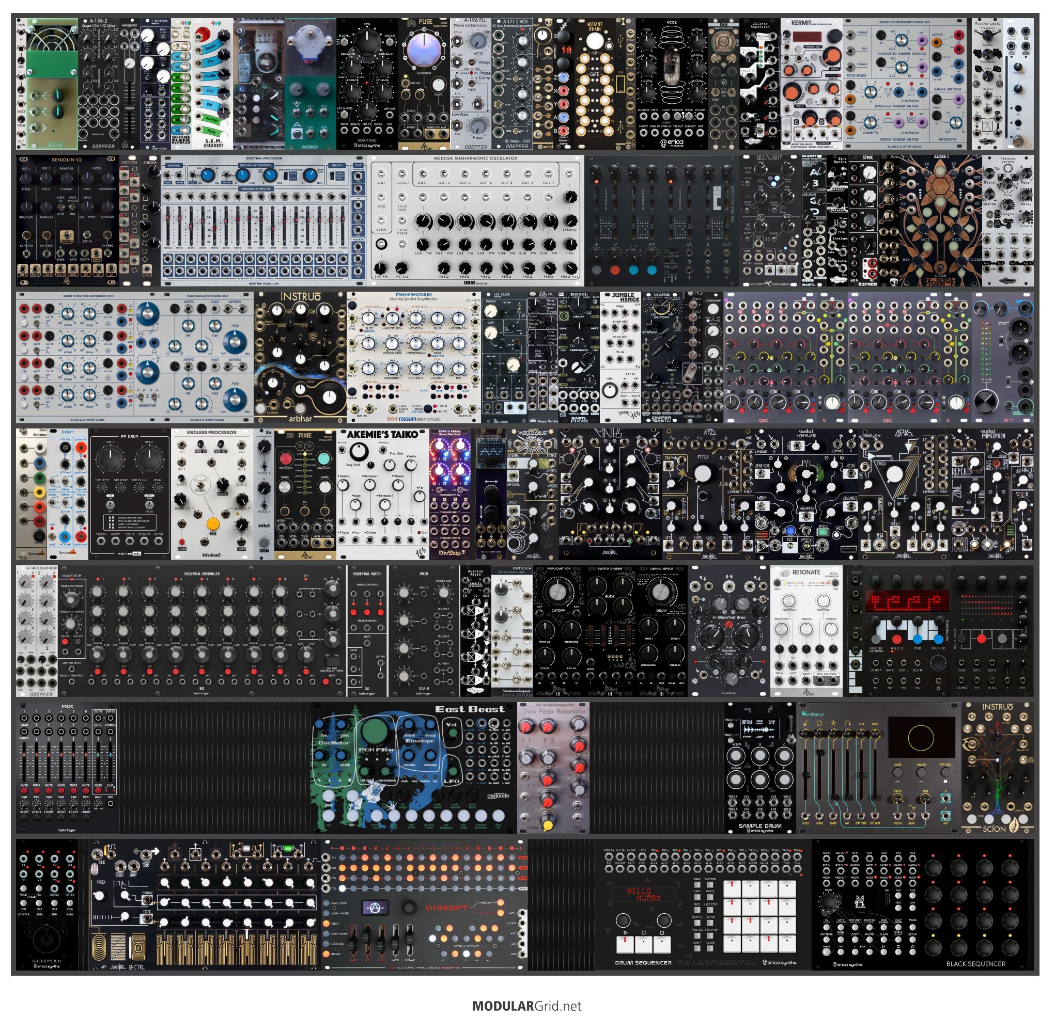Select the Polygogo oscillator module
Image resolution: width=1055 pixels, height=1017 pixels.
(878, 768)
